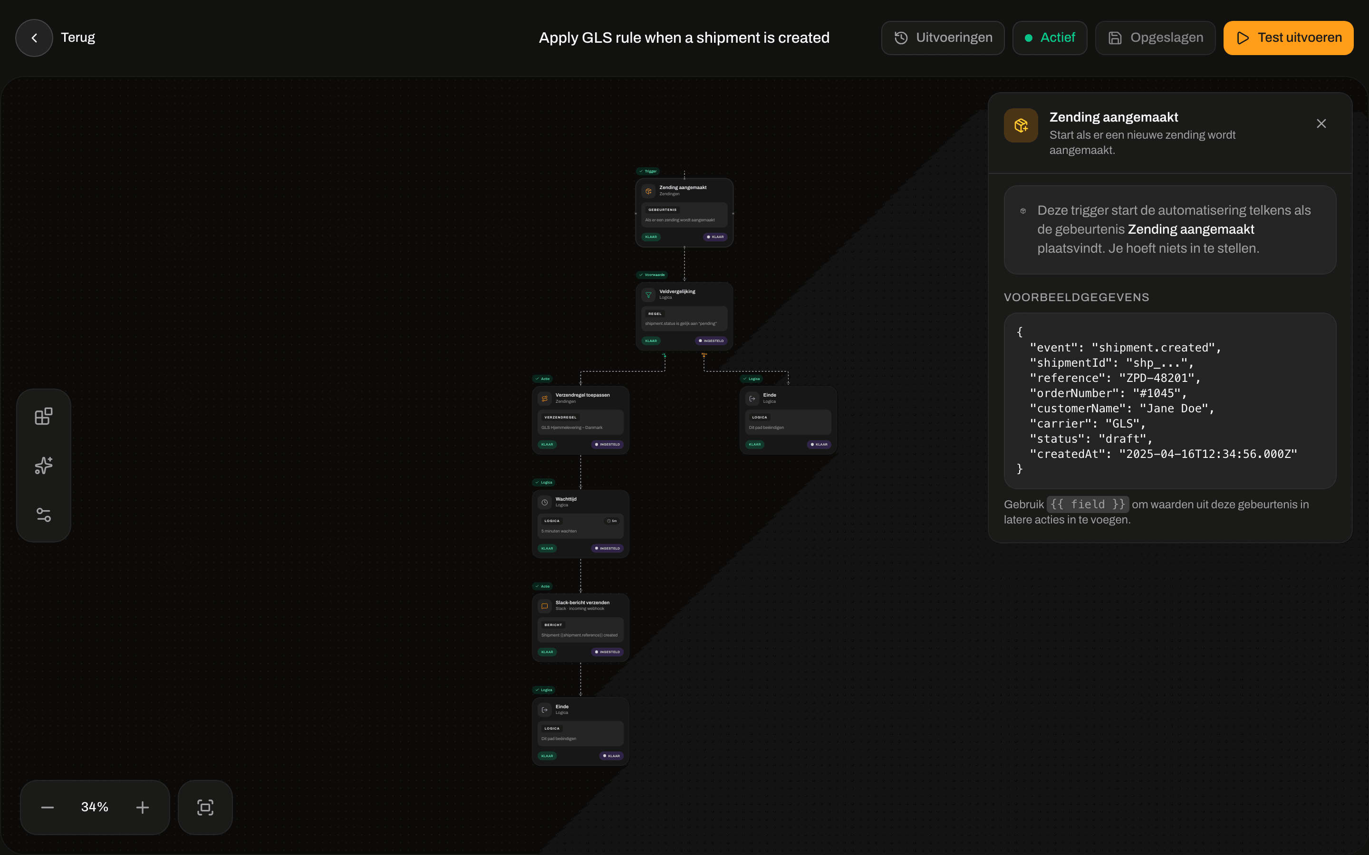Click the Veldvergelijking filter icon
The image size is (1369, 855).
[x=648, y=294]
